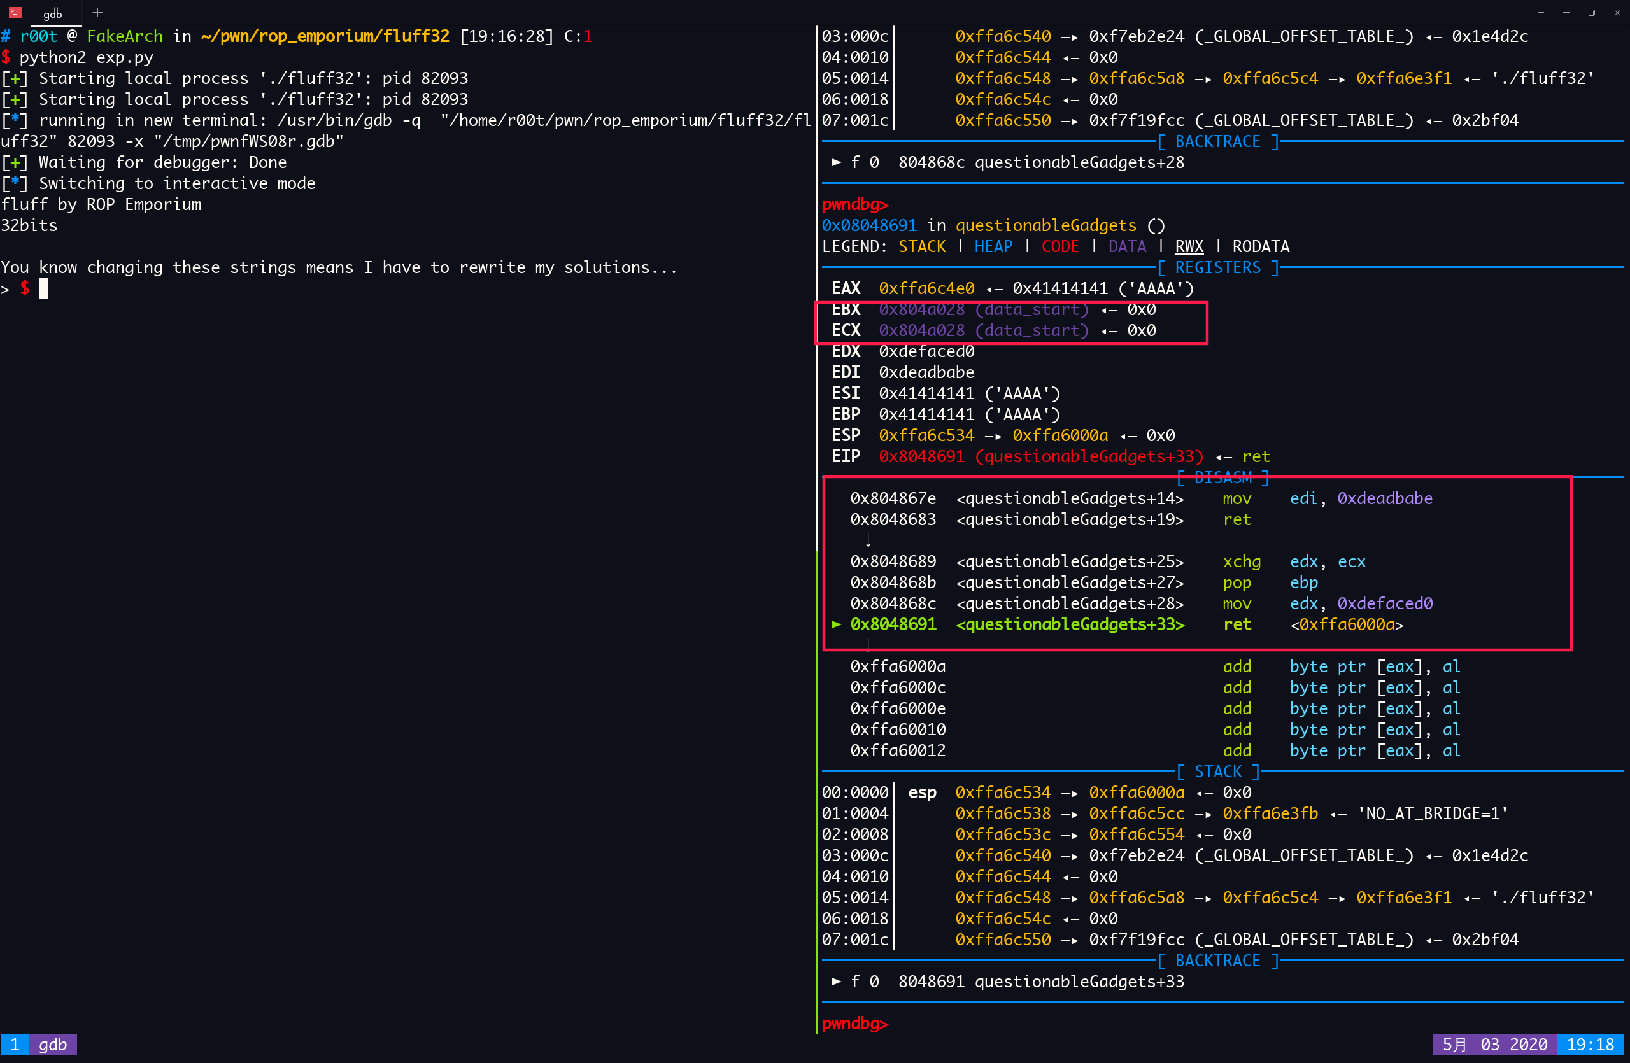The width and height of the screenshot is (1630, 1063).
Task: Click lower stack row 02:0008
Action: click(1036, 834)
